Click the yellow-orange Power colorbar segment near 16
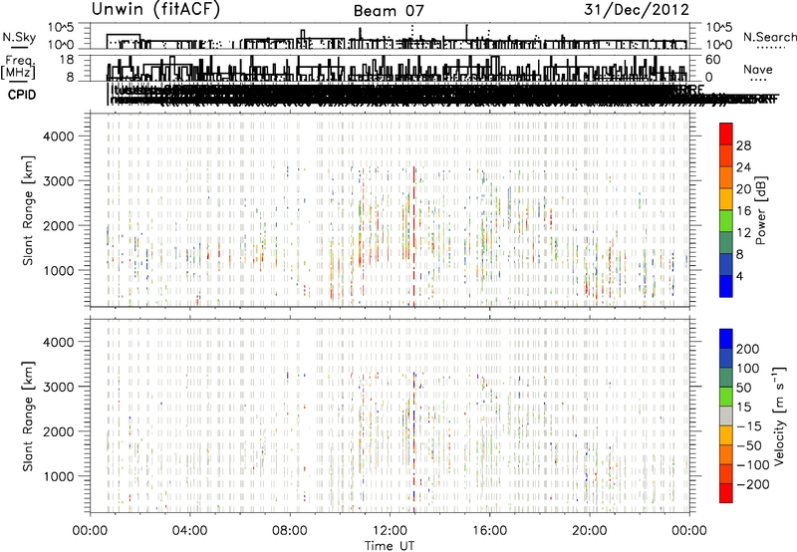This screenshot has height=552, width=797. [726, 198]
